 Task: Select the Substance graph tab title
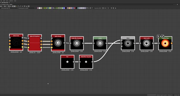click(x=7, y=4)
